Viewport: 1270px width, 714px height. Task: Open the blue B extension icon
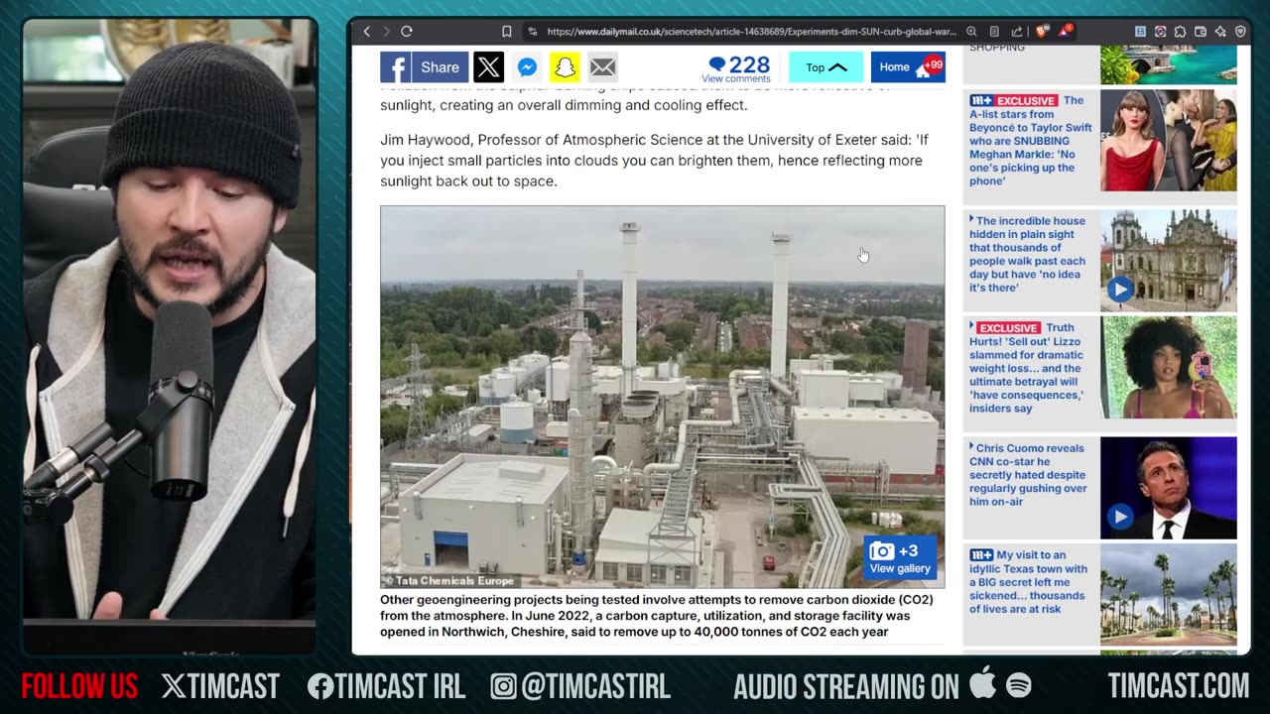[1140, 32]
